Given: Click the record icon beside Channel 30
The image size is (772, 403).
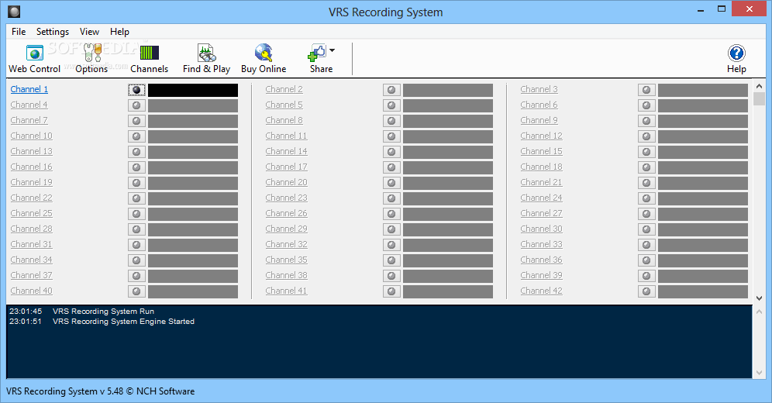Looking at the screenshot, I should [646, 229].
